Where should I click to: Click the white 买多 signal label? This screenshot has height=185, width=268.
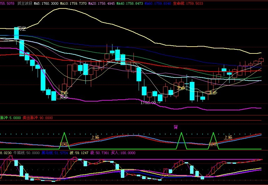click(64, 97)
